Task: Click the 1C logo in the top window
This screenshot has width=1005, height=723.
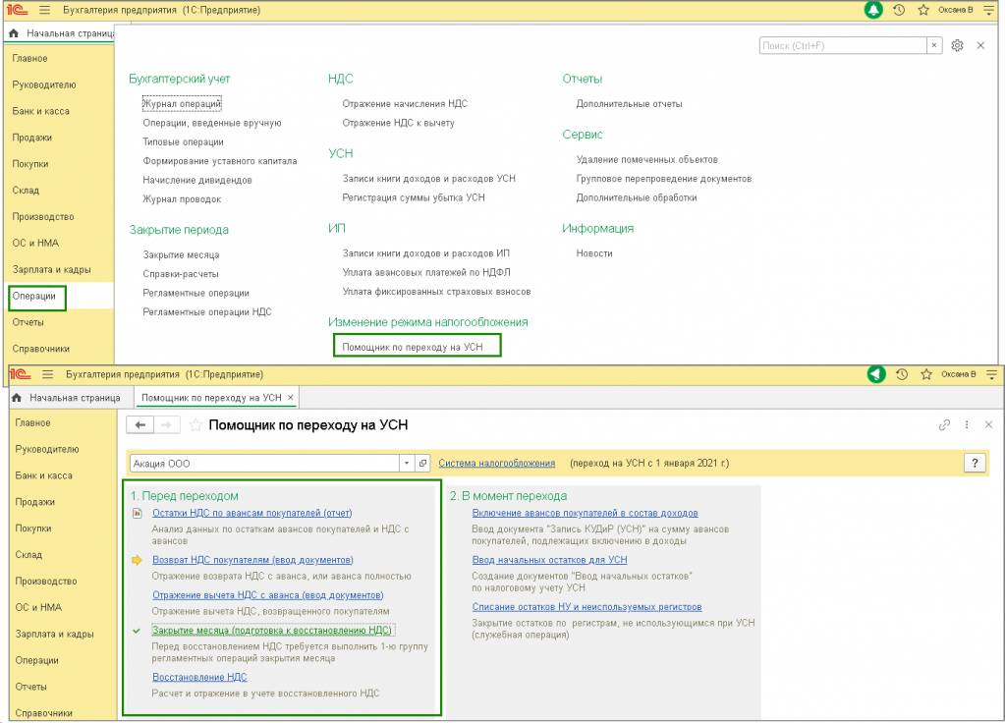Action: 18,10
